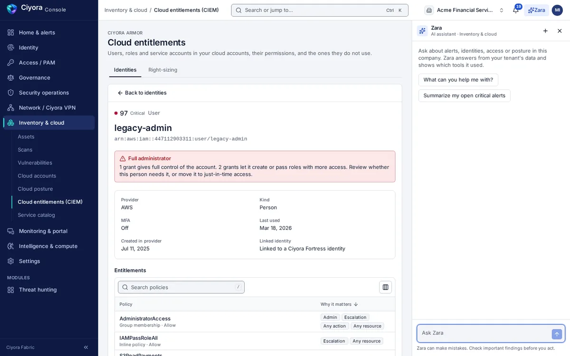570x356 pixels.
Task: Switch to the Right-sizing tab
Action: [x=163, y=70]
